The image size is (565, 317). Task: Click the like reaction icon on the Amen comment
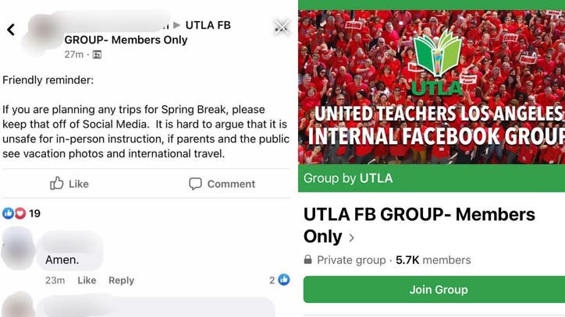pyautogui.click(x=283, y=280)
